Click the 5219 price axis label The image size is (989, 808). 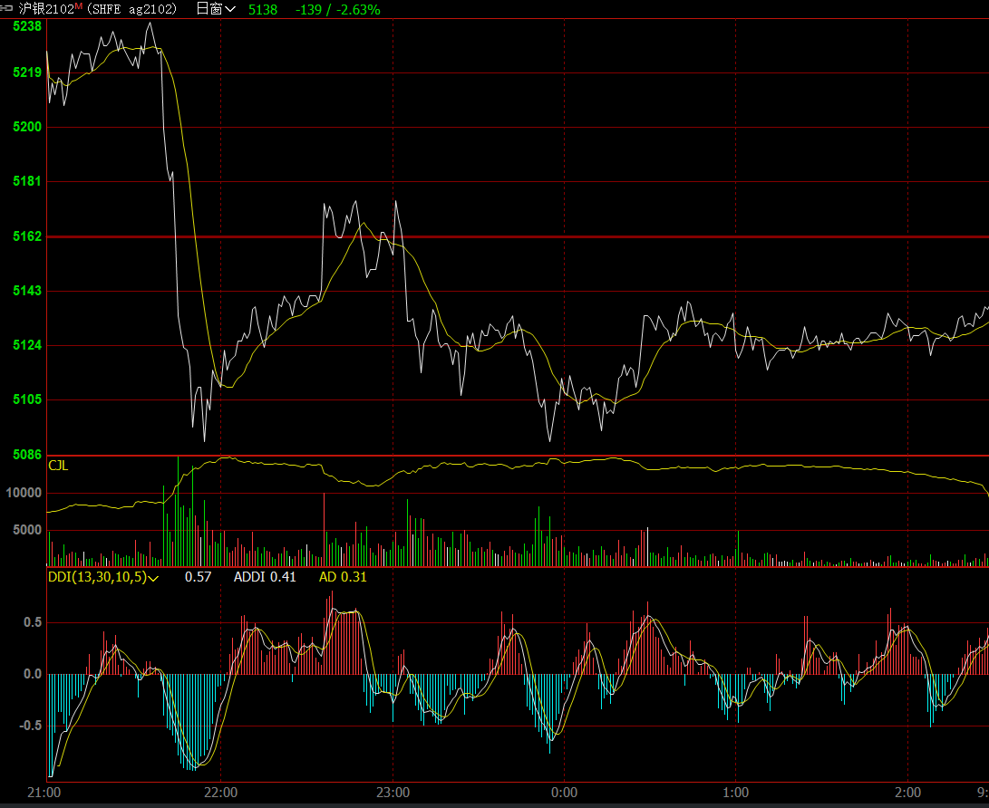click(x=27, y=72)
